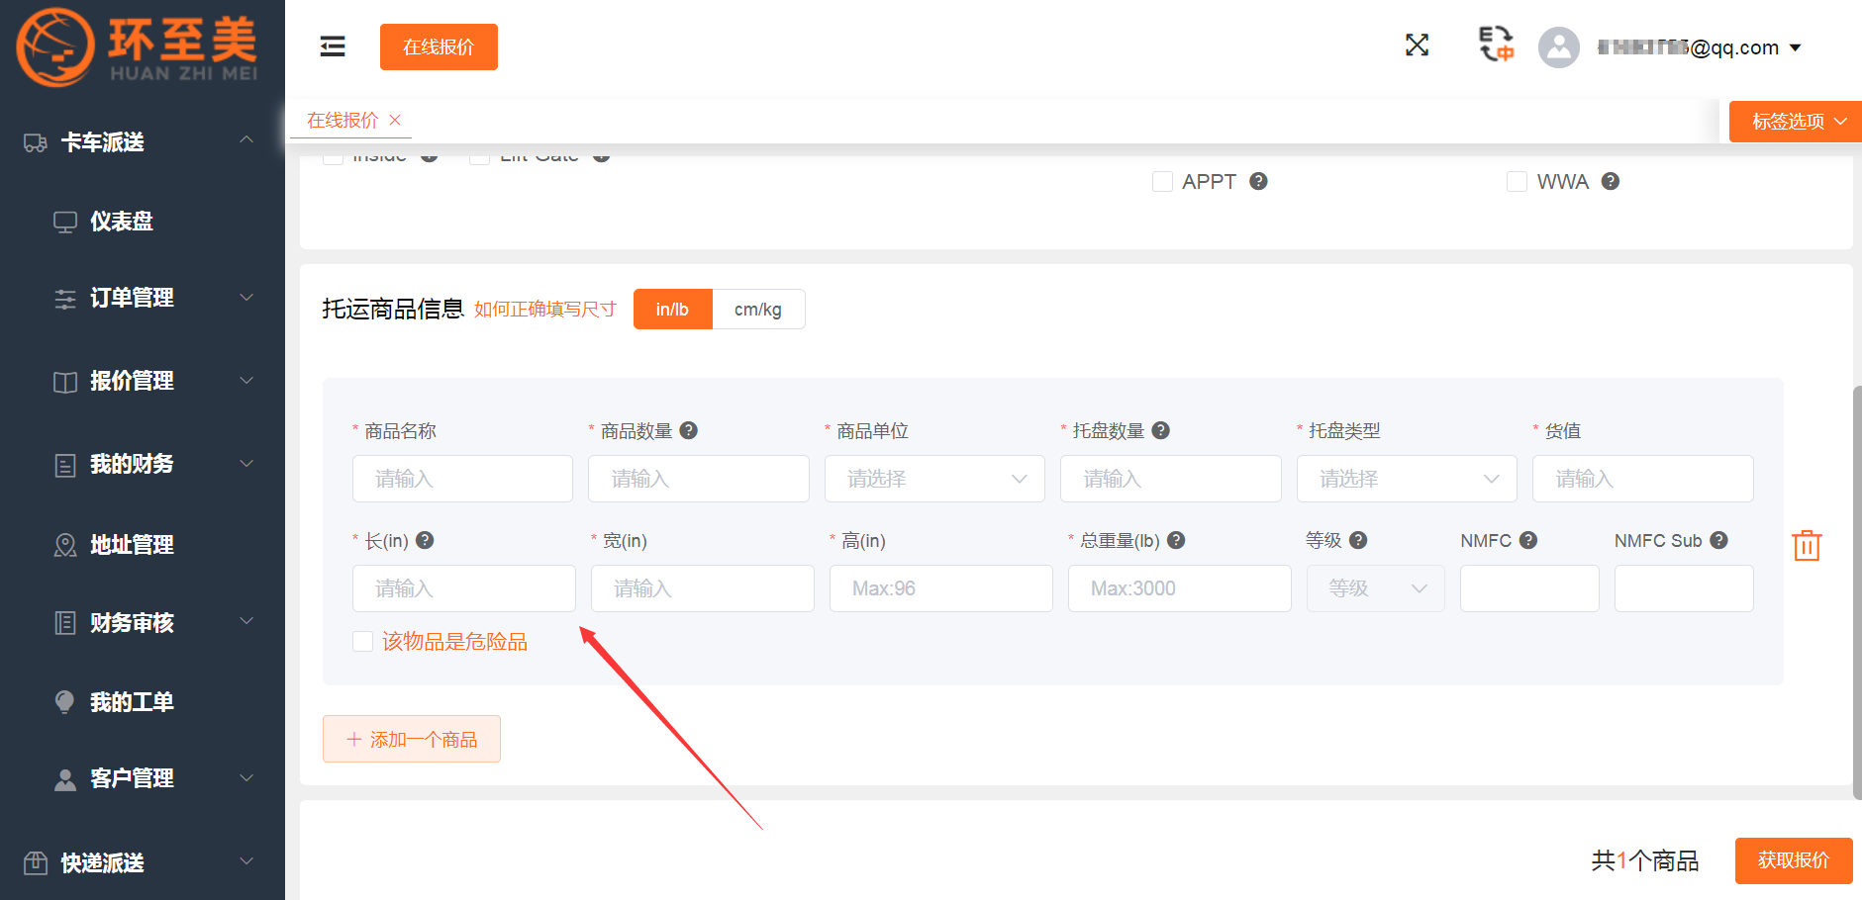Check the 该物品是危险品 checkbox

[x=363, y=642]
